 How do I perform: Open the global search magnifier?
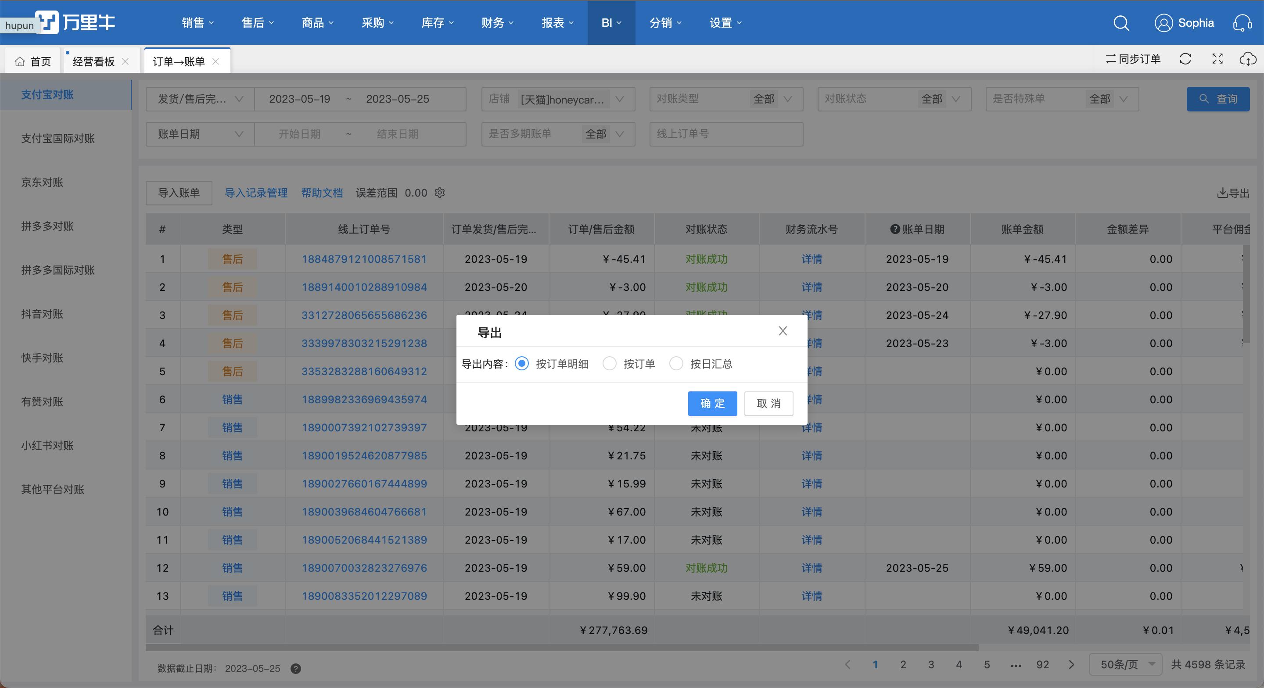point(1121,23)
